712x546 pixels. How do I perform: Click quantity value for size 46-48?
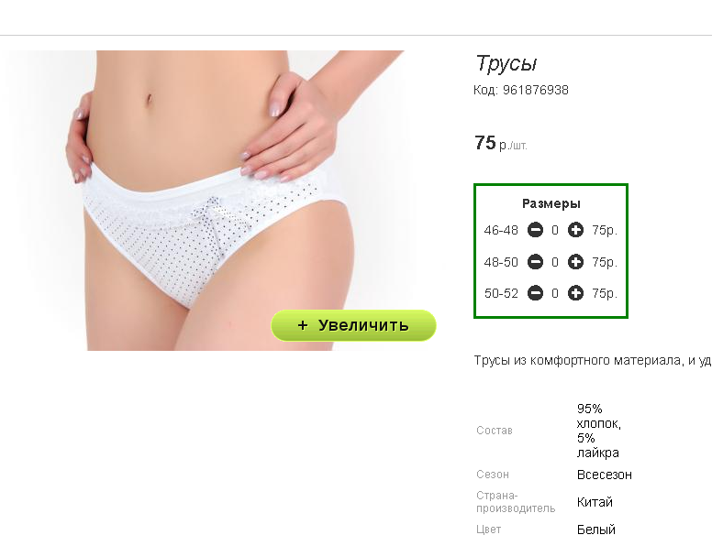tap(555, 230)
